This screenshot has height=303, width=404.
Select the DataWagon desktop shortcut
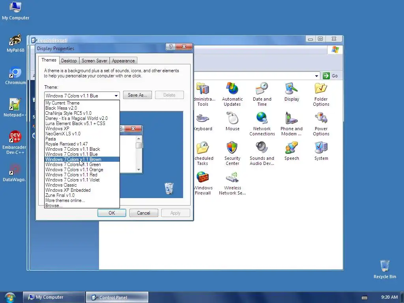14,172
